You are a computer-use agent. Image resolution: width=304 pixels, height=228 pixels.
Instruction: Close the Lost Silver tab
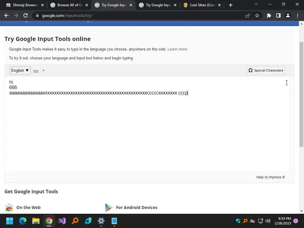point(219,5)
